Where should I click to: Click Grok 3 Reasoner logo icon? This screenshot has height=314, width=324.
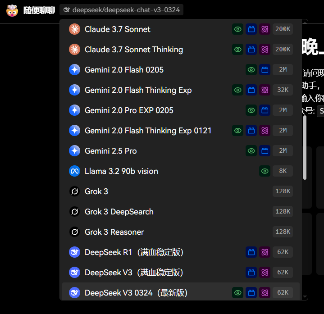click(x=75, y=232)
